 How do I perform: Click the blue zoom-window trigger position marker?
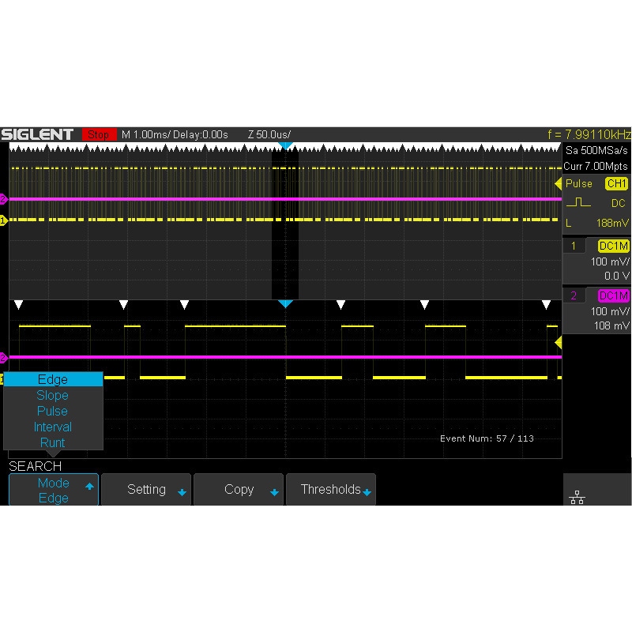pyautogui.click(x=285, y=145)
